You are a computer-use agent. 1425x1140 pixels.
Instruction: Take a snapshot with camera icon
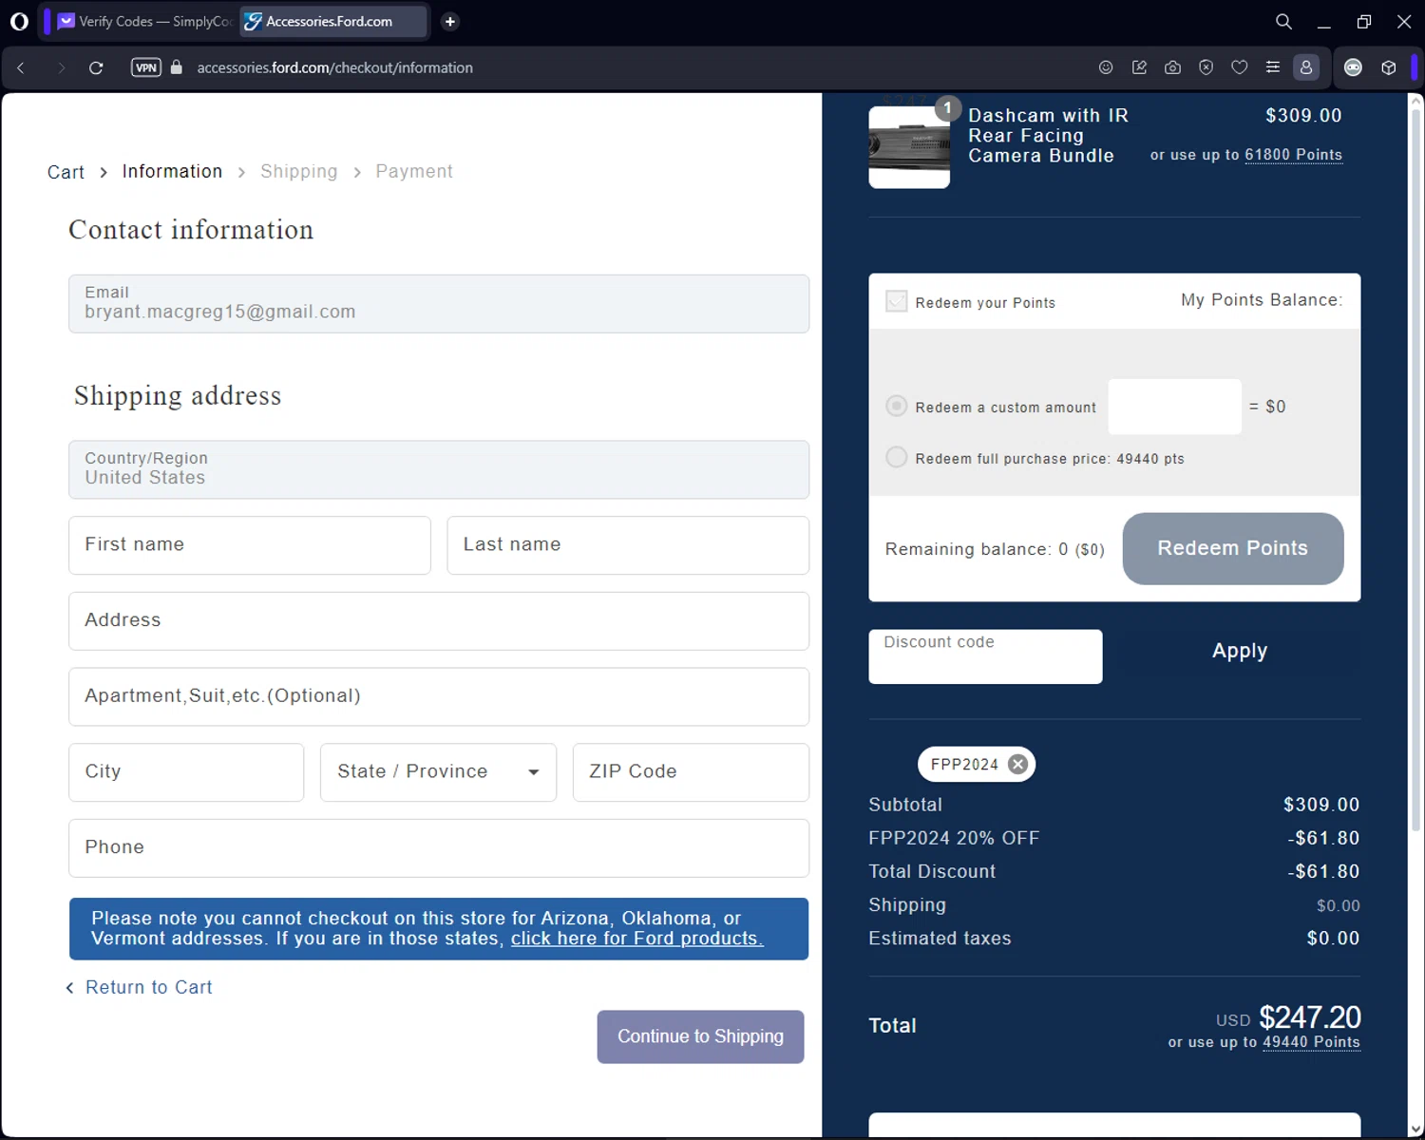pos(1172,67)
